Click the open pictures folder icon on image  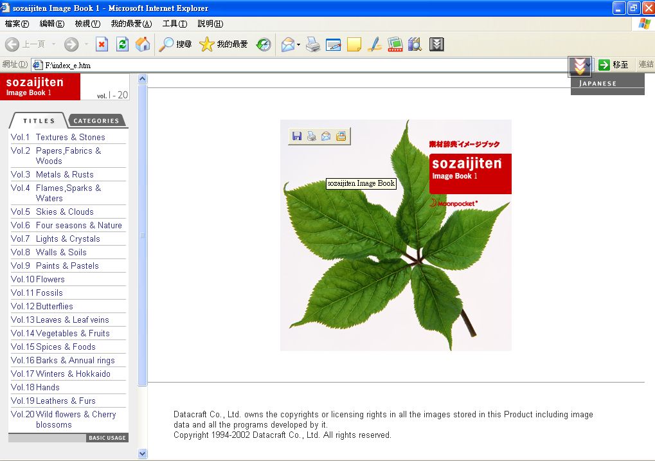[341, 136]
